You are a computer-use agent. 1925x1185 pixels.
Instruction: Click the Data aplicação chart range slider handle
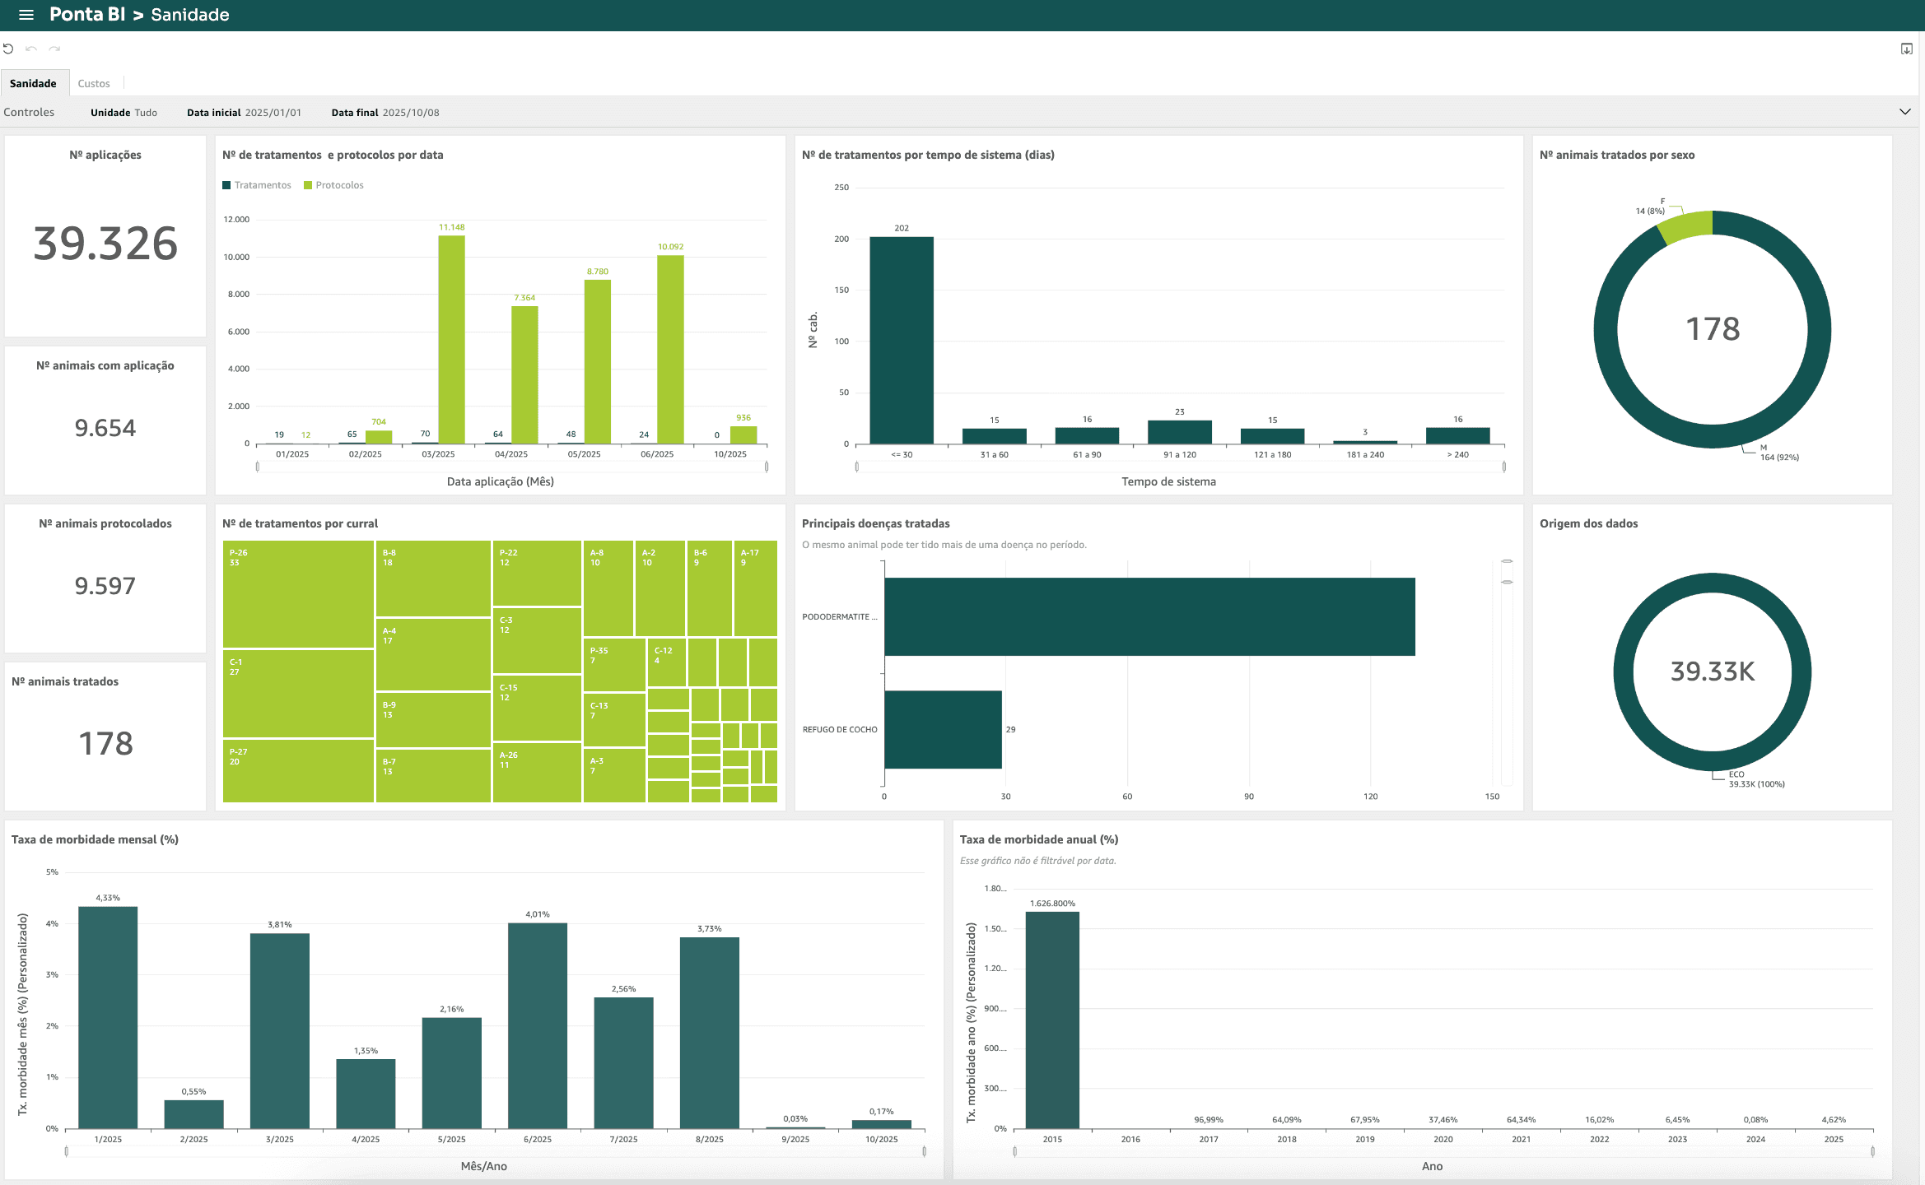pyautogui.click(x=258, y=467)
